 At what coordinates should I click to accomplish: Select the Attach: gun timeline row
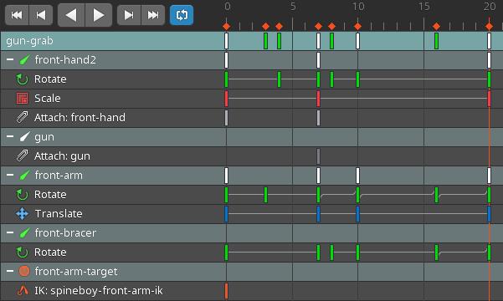(251, 156)
